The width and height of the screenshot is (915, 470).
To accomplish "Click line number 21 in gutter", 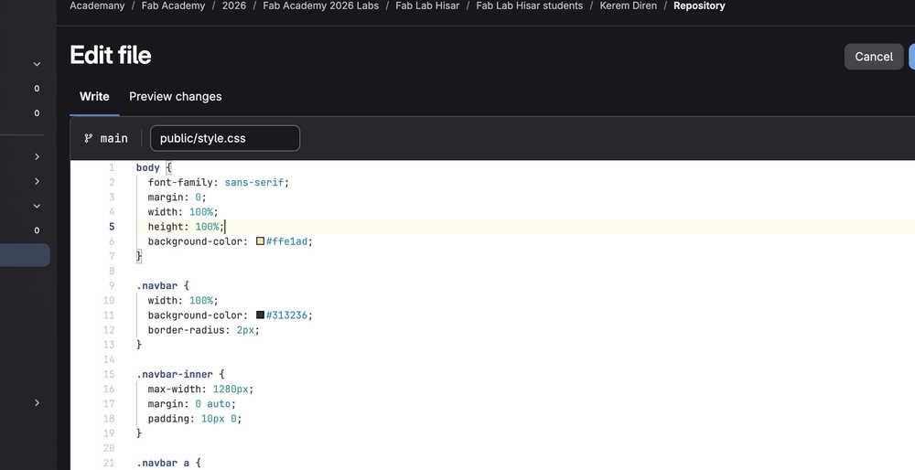I will click(109, 463).
